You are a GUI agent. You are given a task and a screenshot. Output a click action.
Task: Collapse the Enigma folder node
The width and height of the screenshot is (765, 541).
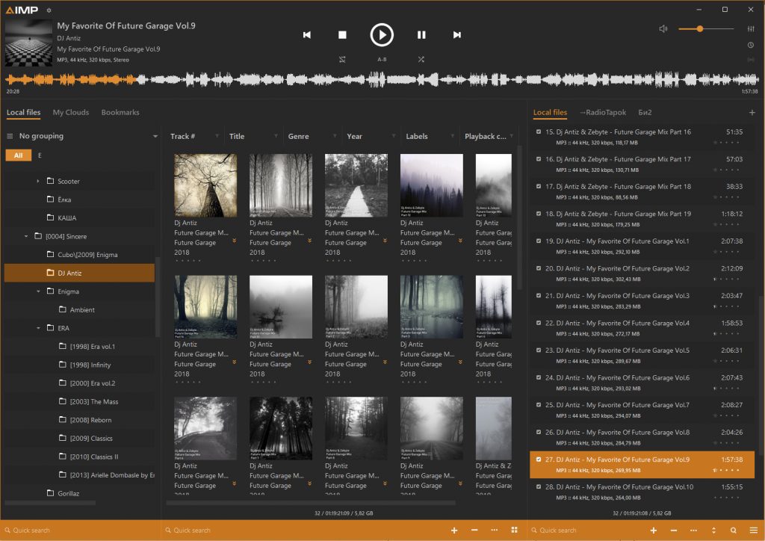[38, 291]
